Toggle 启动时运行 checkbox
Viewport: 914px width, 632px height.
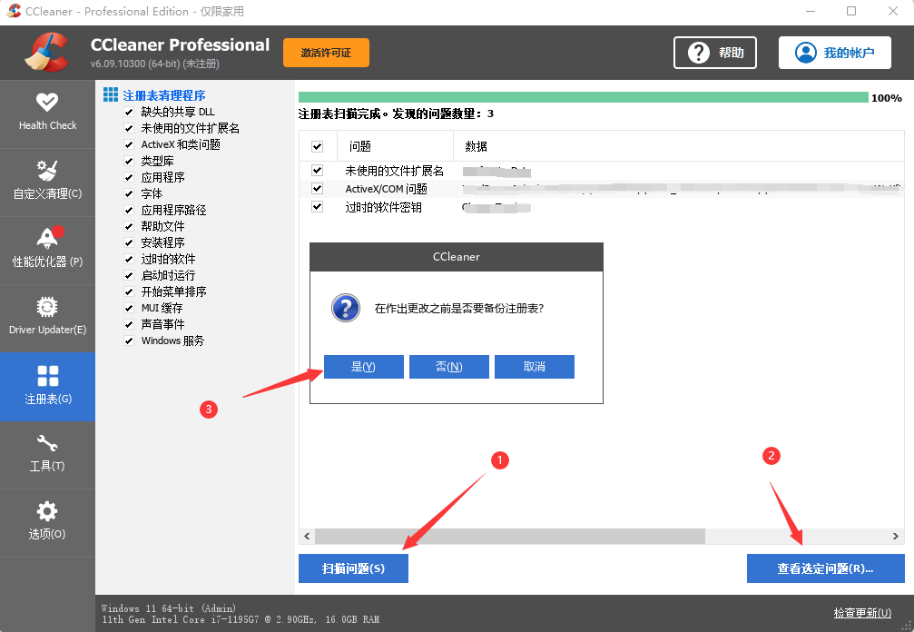coord(129,275)
